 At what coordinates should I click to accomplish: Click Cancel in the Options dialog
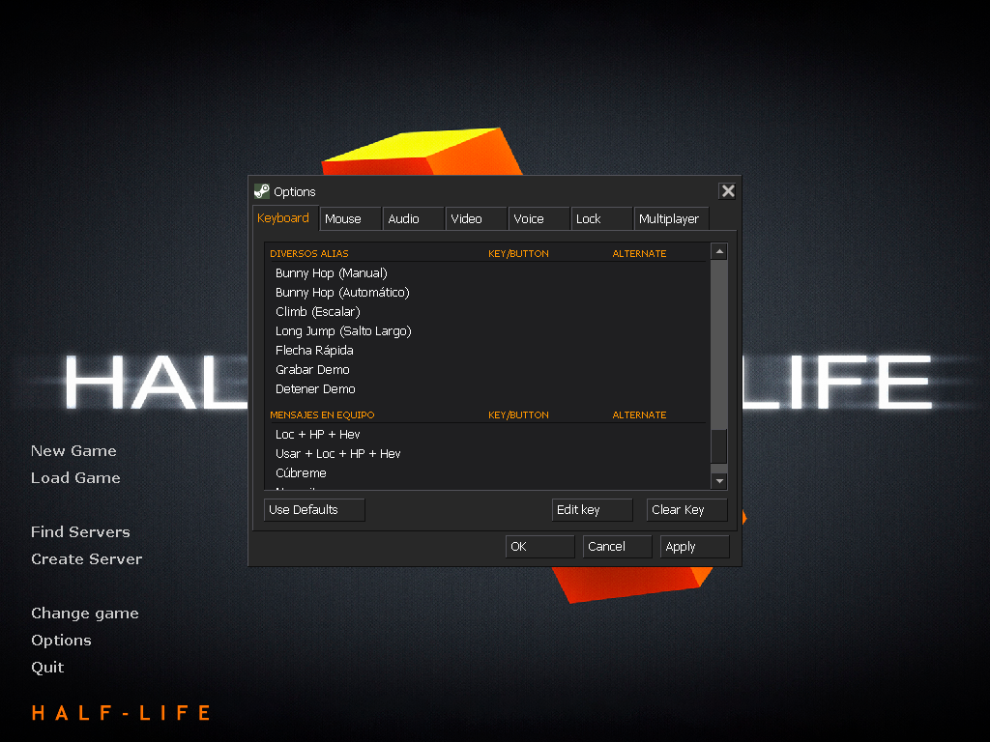click(x=618, y=547)
